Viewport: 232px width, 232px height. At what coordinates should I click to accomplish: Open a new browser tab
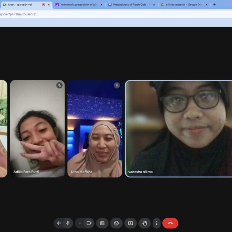[215, 5]
